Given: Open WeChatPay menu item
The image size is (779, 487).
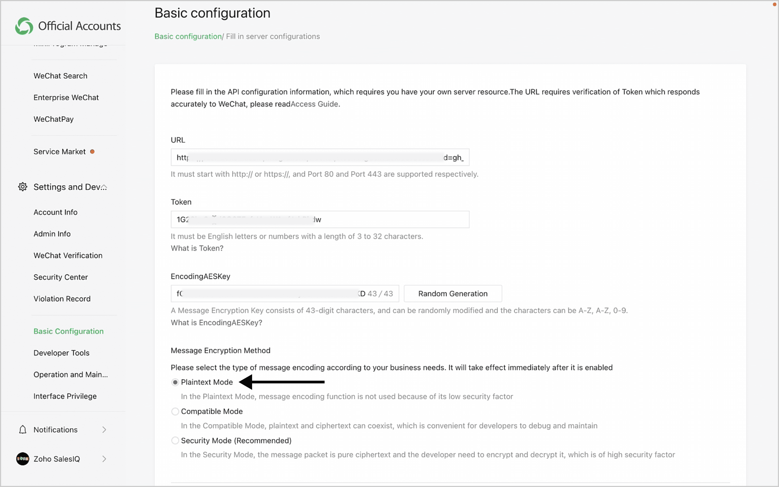Looking at the screenshot, I should pos(54,119).
